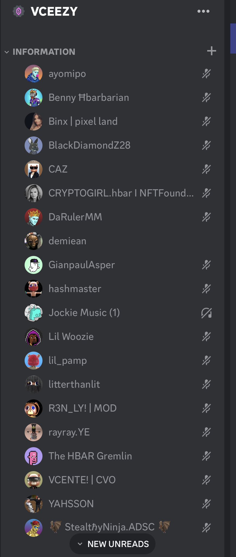Open Binx | pixel land's avatar
Screen dimensions: 236x557
[x=34, y=122]
